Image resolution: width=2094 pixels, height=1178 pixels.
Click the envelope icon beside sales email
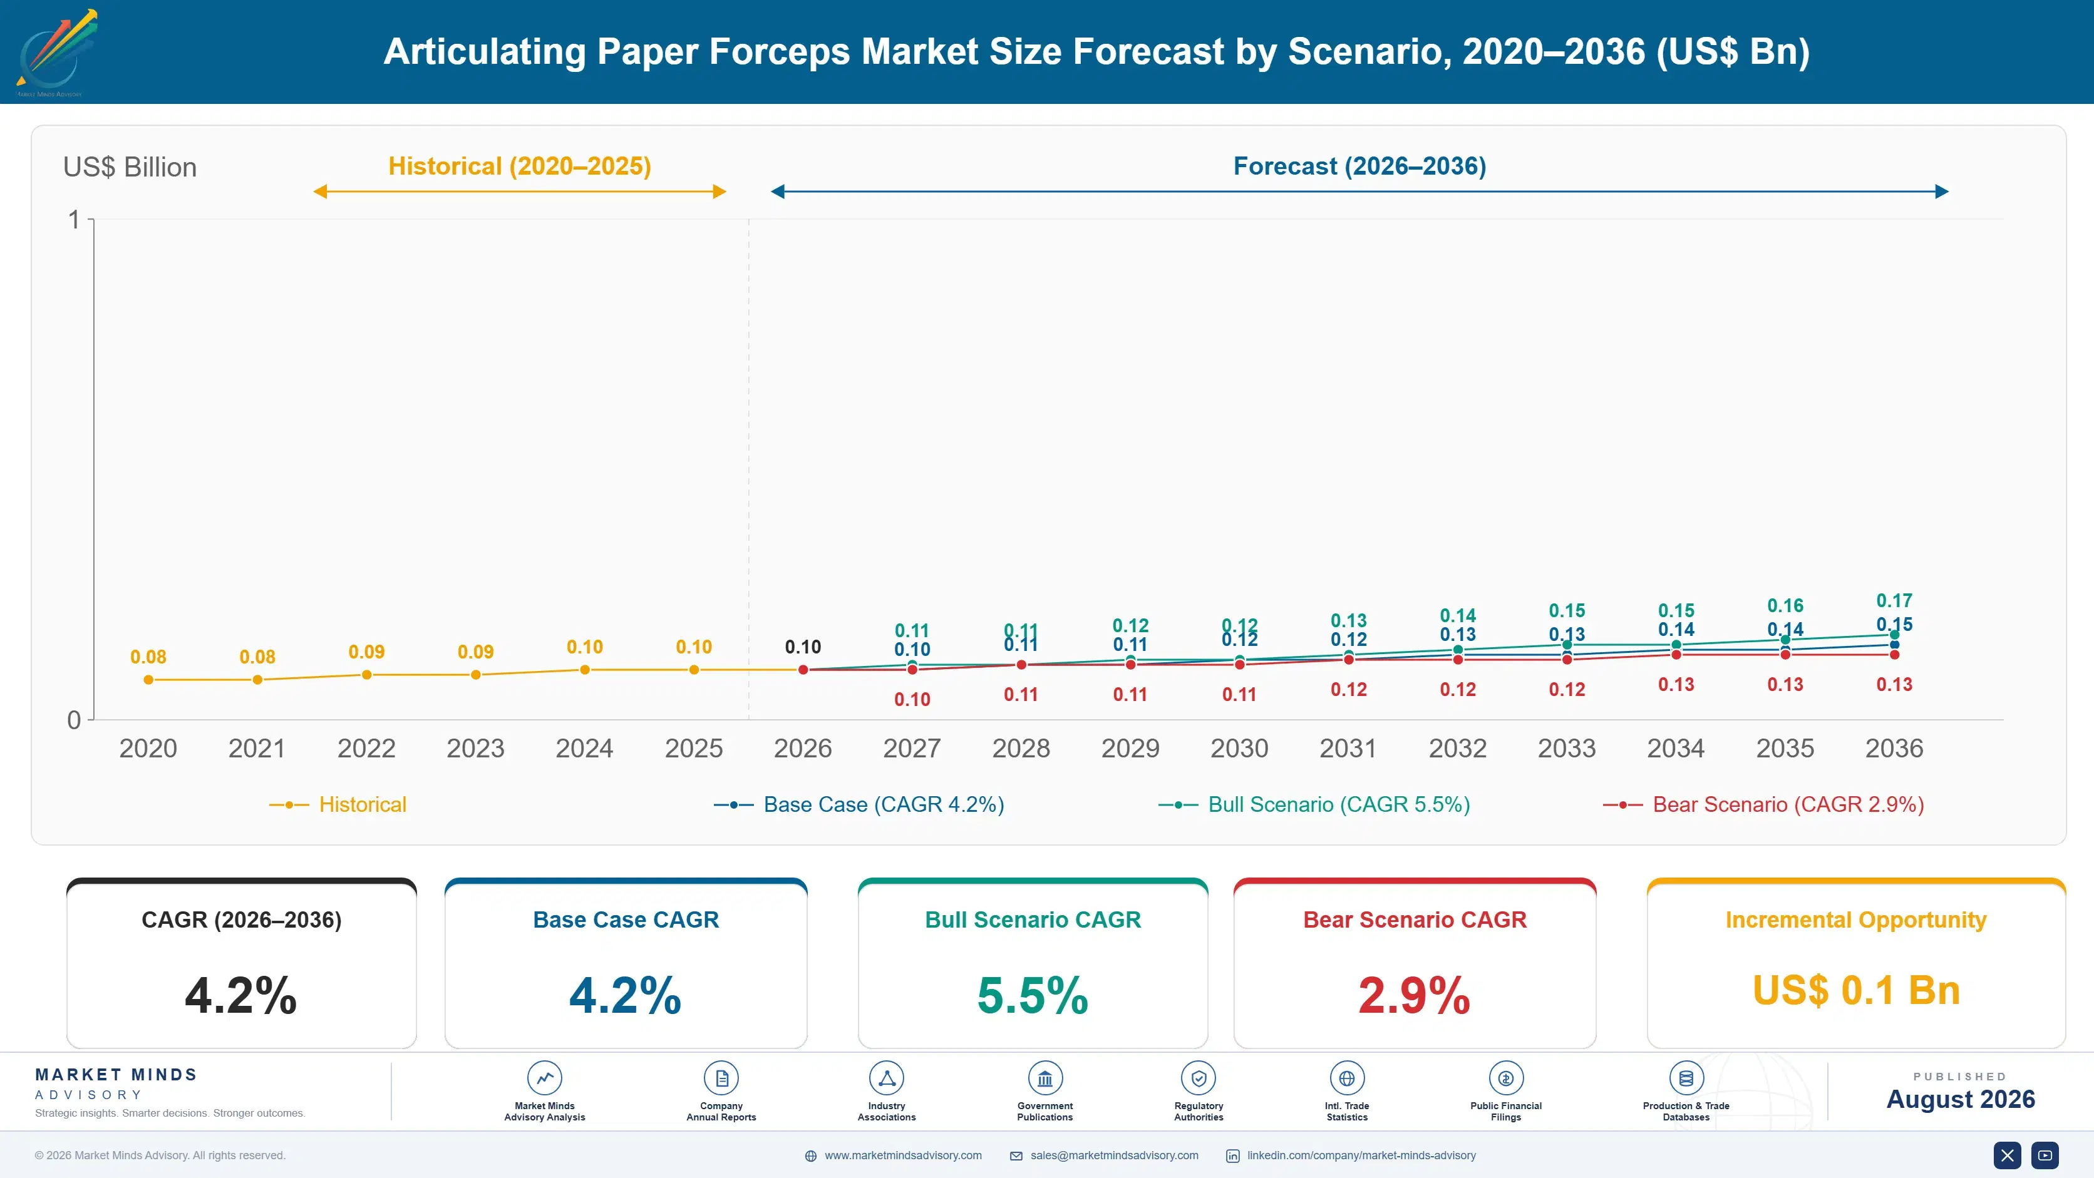click(x=1016, y=1156)
